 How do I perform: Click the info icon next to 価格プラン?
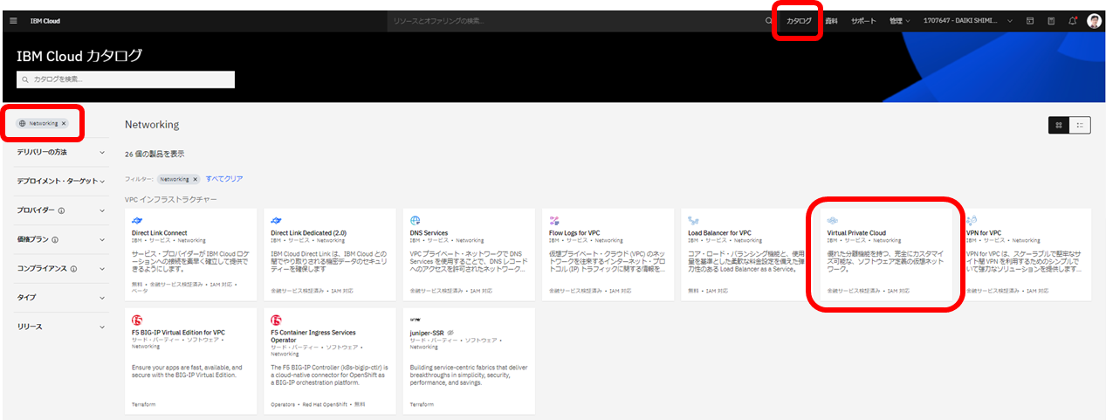pyautogui.click(x=54, y=239)
